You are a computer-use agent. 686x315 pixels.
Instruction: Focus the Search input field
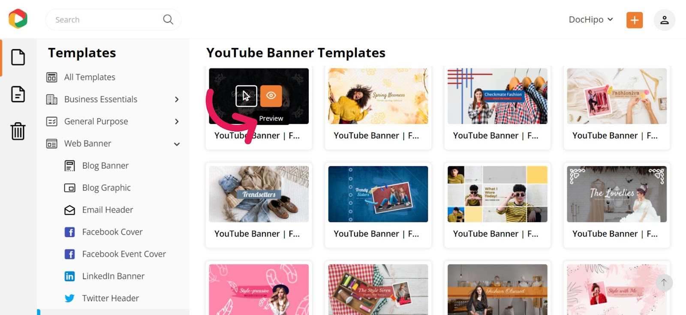point(113,20)
